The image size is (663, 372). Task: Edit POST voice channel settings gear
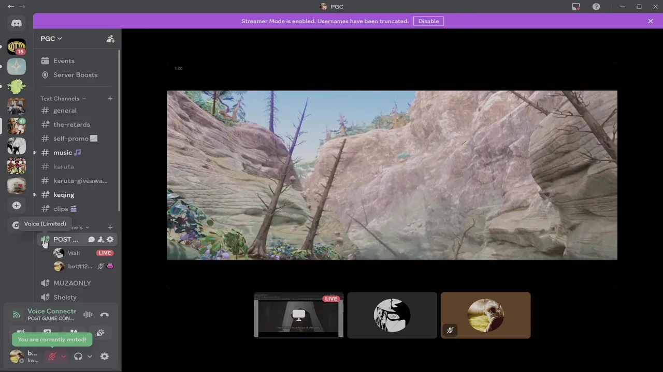(x=110, y=240)
